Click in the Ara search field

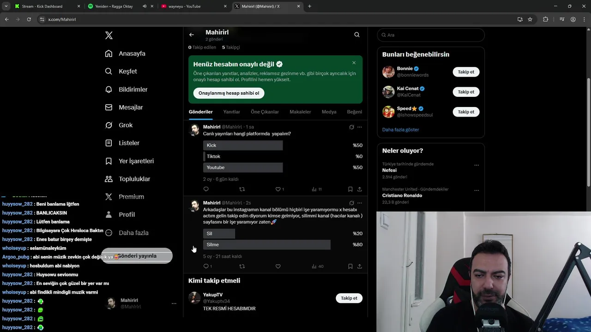point(431,35)
